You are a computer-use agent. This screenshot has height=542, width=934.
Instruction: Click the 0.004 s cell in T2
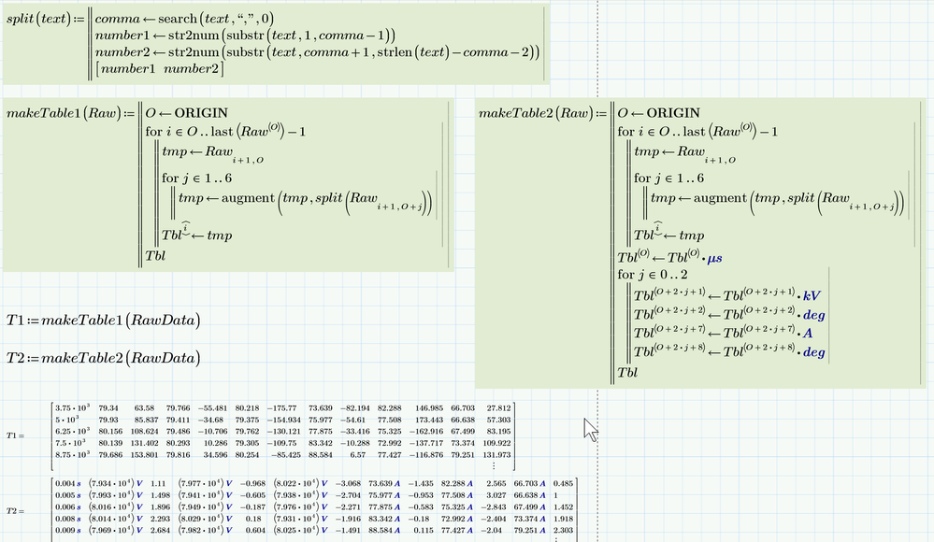click(70, 481)
